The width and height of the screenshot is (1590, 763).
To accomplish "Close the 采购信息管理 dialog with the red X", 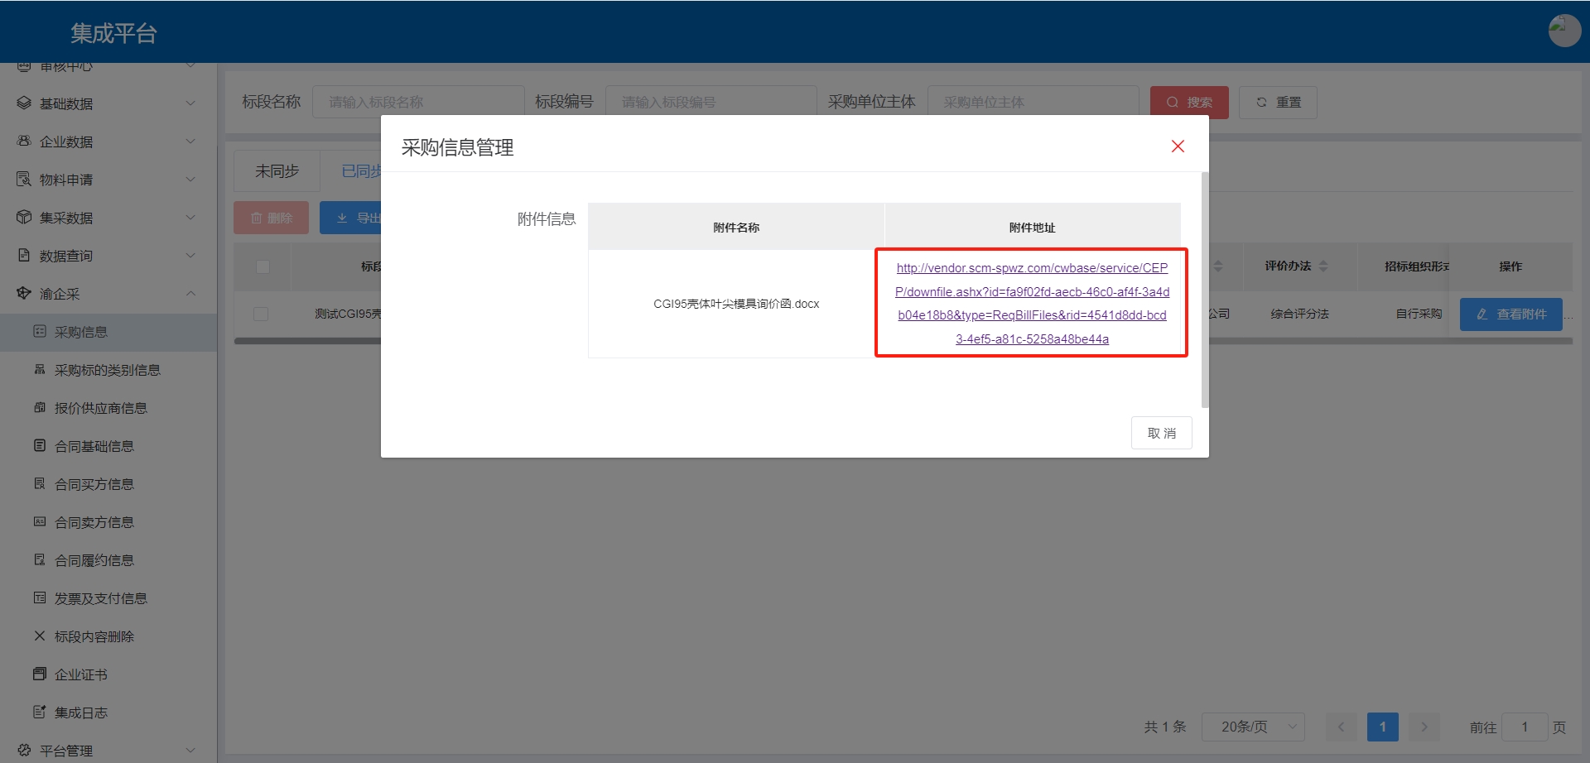I will [1178, 146].
